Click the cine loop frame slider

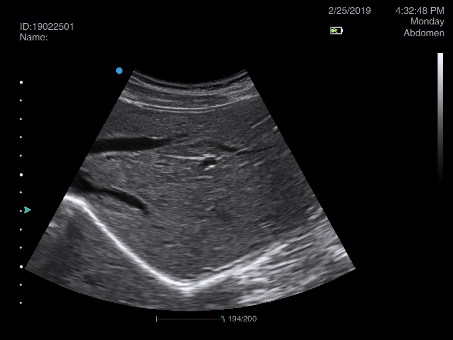pos(190,319)
